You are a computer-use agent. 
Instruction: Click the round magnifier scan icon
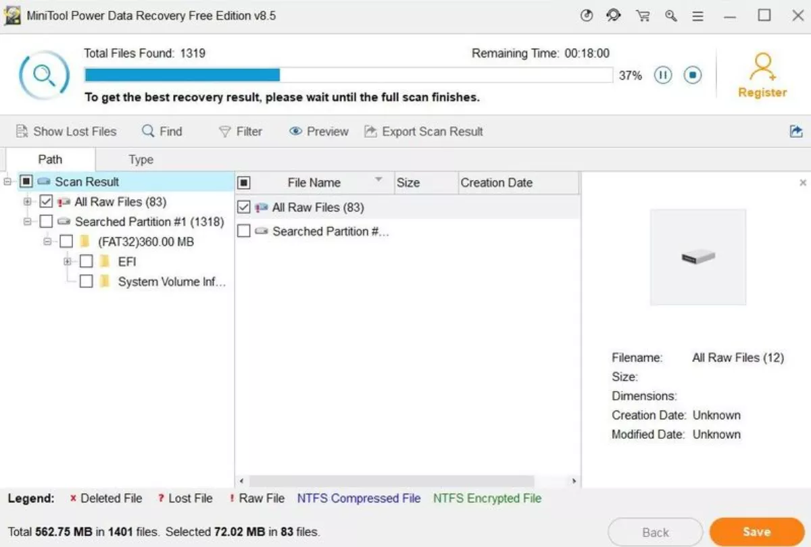click(44, 75)
